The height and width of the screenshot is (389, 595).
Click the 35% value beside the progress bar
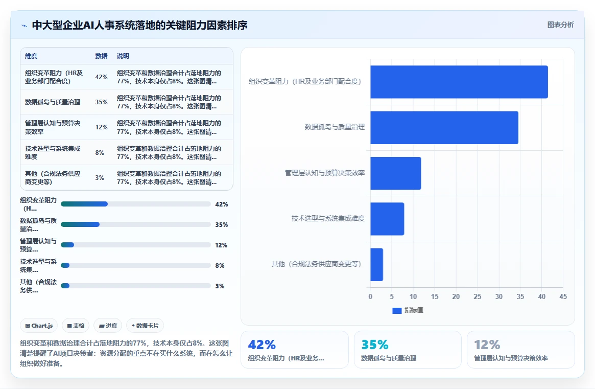pos(222,225)
